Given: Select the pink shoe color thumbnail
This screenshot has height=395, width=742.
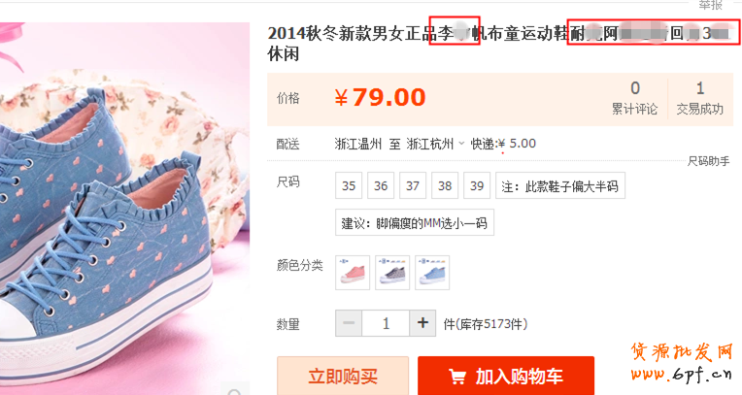Looking at the screenshot, I should point(353,273).
